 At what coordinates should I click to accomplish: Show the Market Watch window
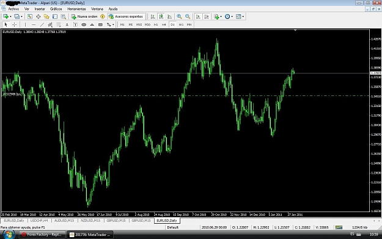pyautogui.click(x=30, y=17)
